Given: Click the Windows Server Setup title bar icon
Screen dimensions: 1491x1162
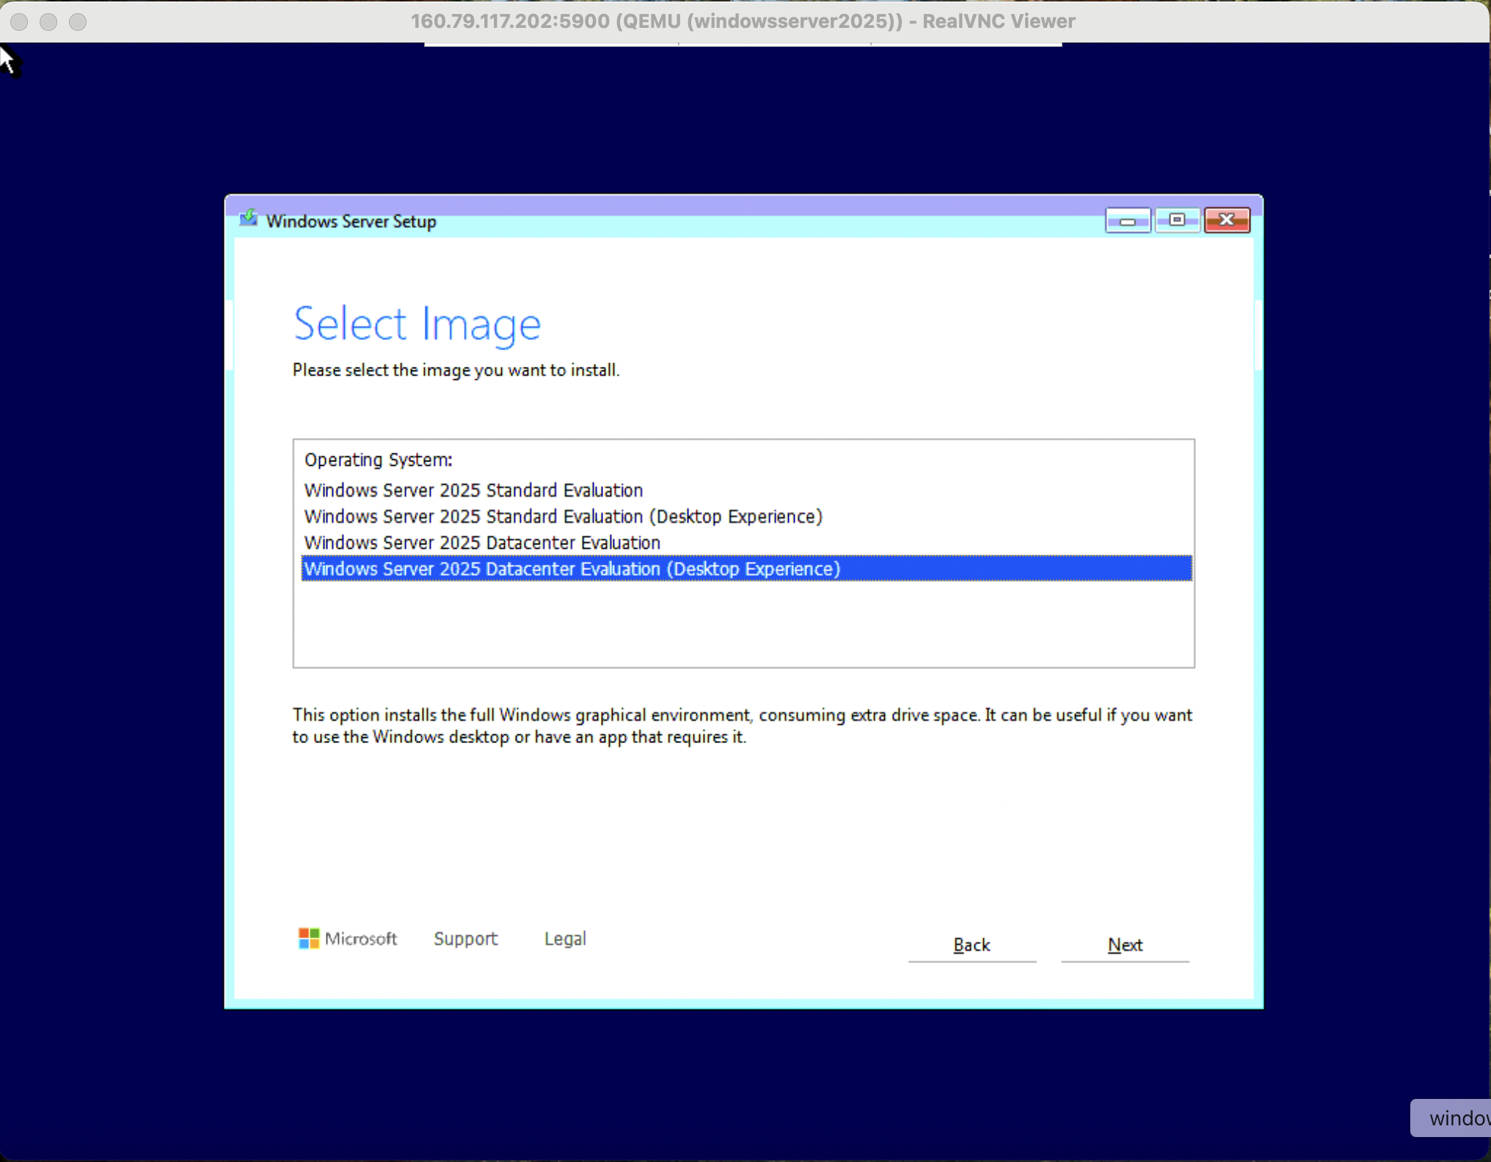Looking at the screenshot, I should (x=249, y=219).
